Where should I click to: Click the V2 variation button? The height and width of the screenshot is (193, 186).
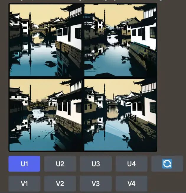60,184
